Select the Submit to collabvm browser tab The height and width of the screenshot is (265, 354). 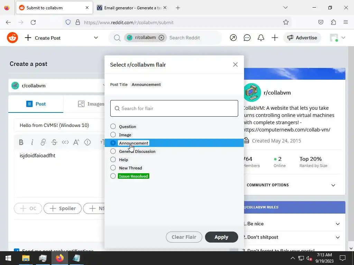tap(54, 8)
